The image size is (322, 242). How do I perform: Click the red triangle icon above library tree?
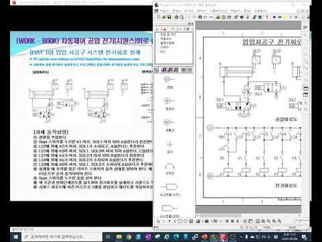pyautogui.click(x=164, y=29)
